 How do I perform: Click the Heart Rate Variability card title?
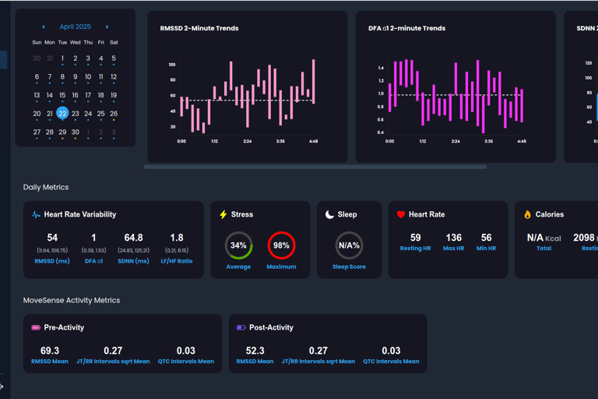(80, 214)
